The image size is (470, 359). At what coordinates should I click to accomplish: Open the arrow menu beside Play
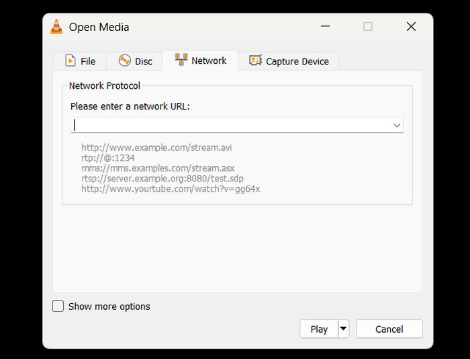click(343, 329)
